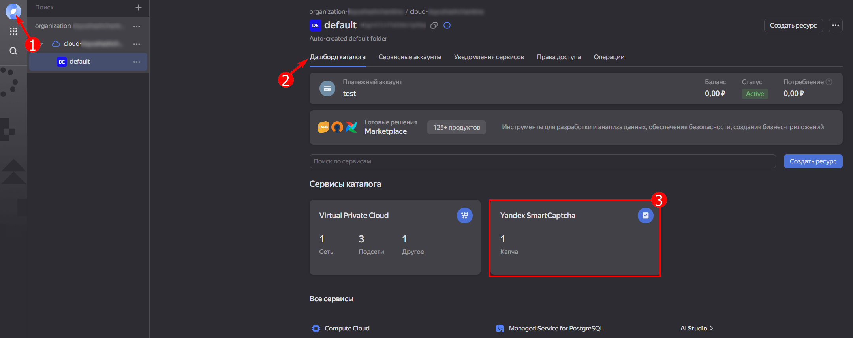The height and width of the screenshot is (338, 853).
Task: Open the Сеть count in VPC card
Action: (326, 245)
